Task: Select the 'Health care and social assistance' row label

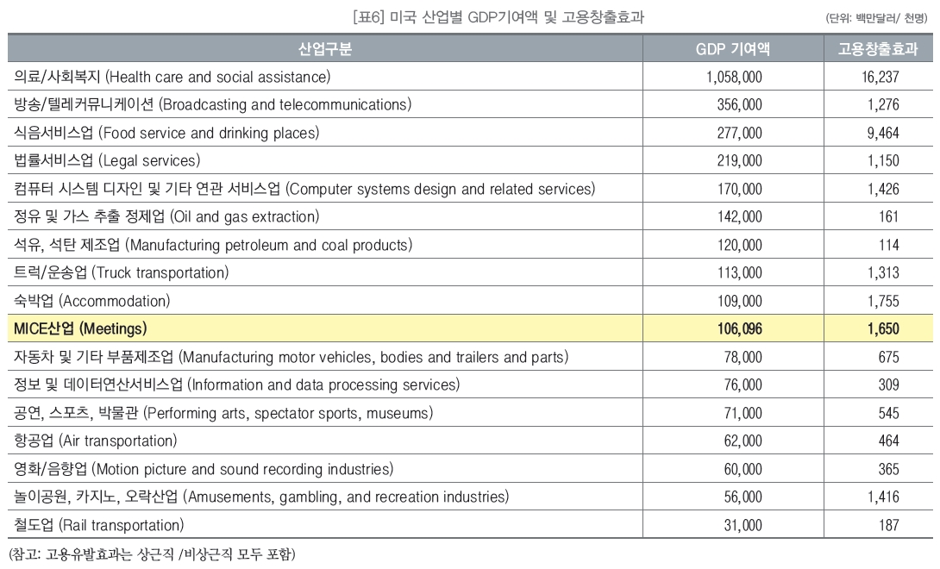Action: tap(172, 77)
